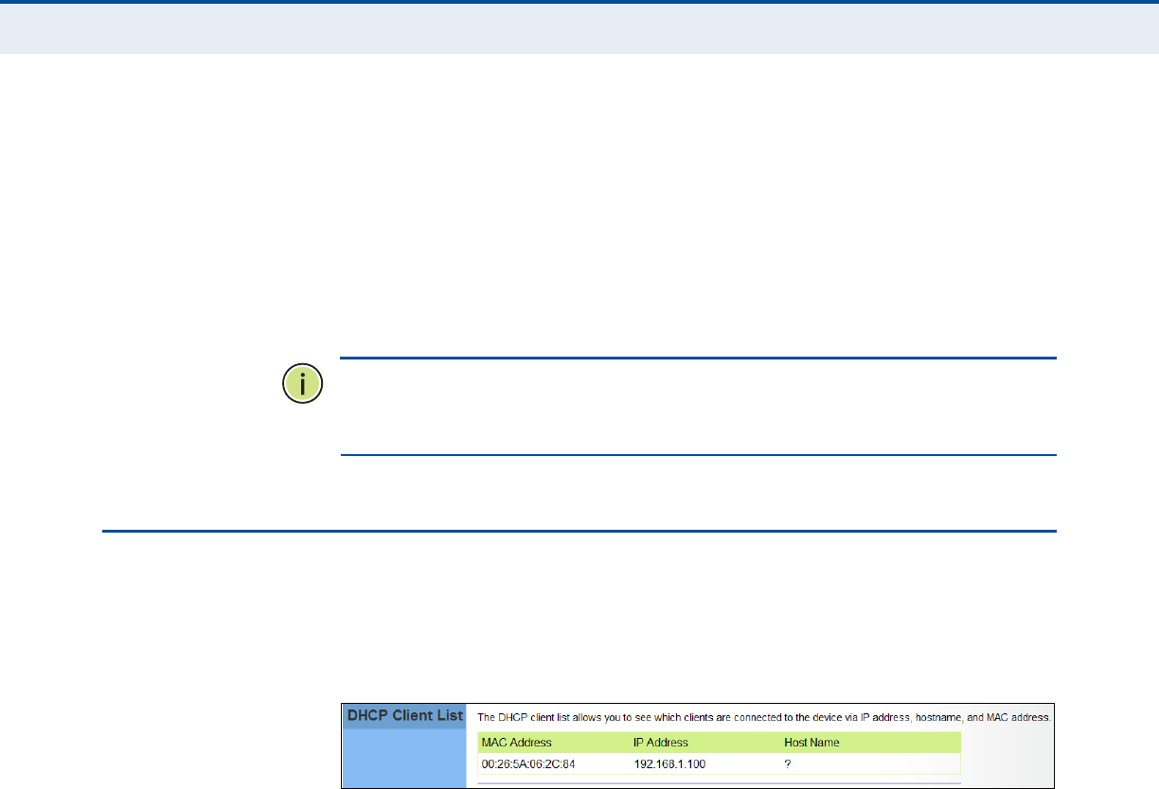The height and width of the screenshot is (789, 1159).
Task: Click the DHCP client list description sentence
Action: coord(763,718)
